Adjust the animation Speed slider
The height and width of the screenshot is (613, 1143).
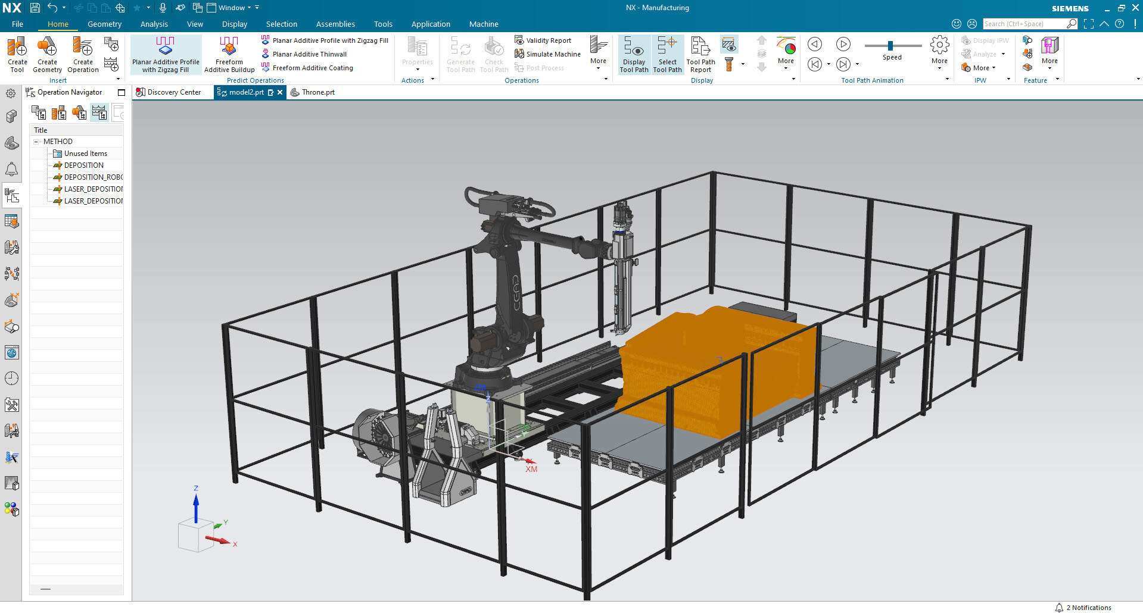tap(892, 46)
